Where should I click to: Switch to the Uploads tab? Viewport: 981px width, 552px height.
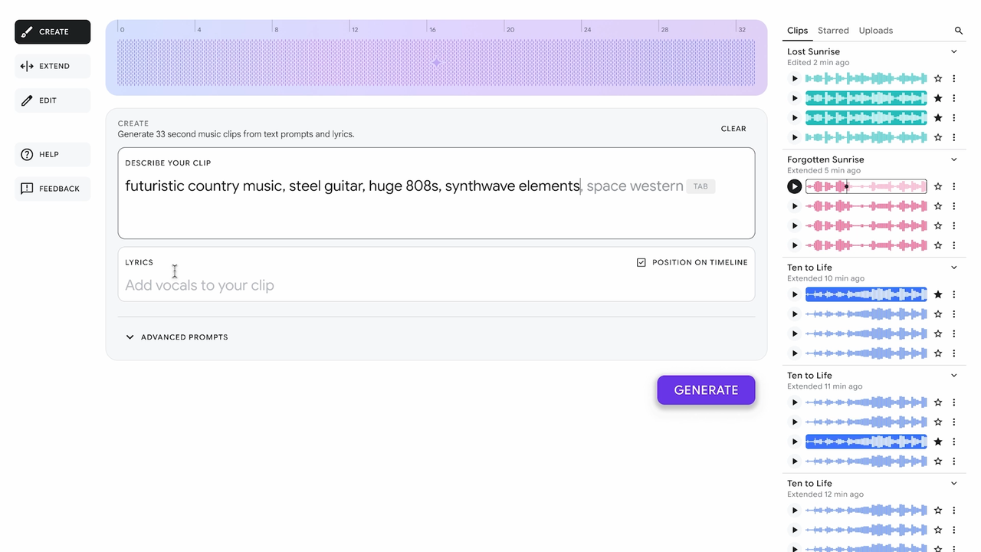pos(876,31)
